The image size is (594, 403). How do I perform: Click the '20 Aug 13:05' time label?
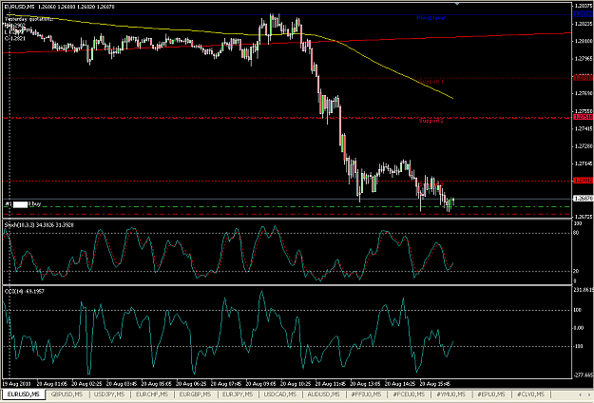click(x=366, y=384)
